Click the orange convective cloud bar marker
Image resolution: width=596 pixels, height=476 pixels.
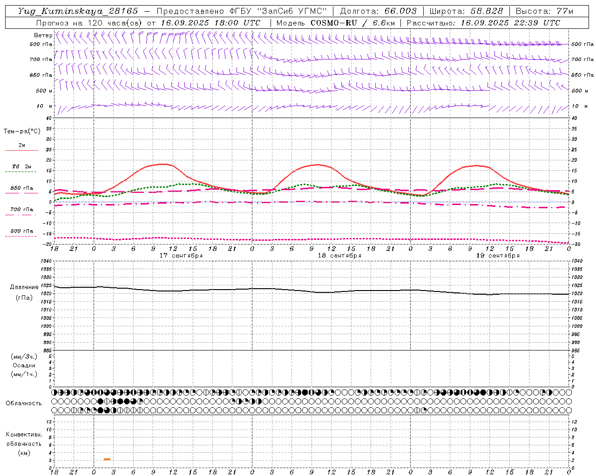coord(107,459)
